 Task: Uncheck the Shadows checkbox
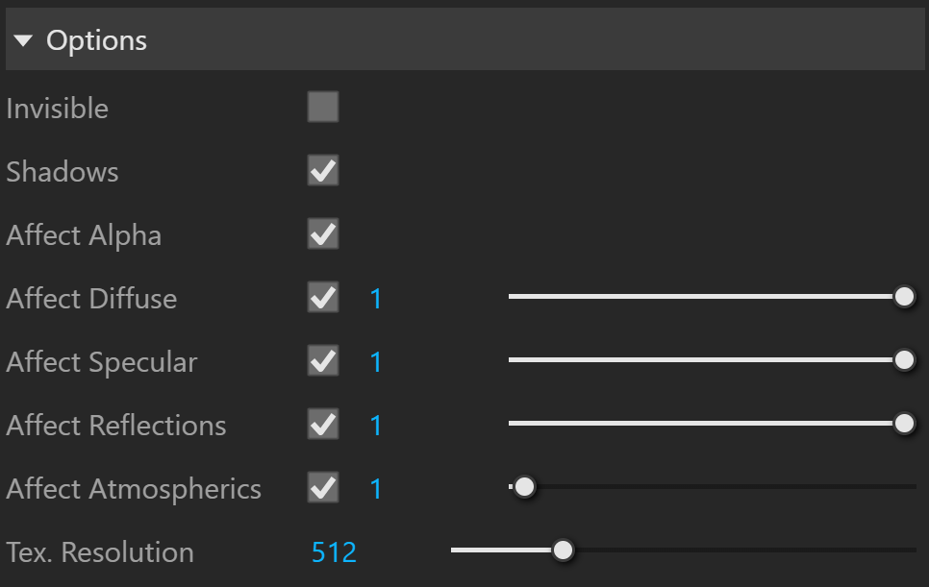(x=323, y=170)
